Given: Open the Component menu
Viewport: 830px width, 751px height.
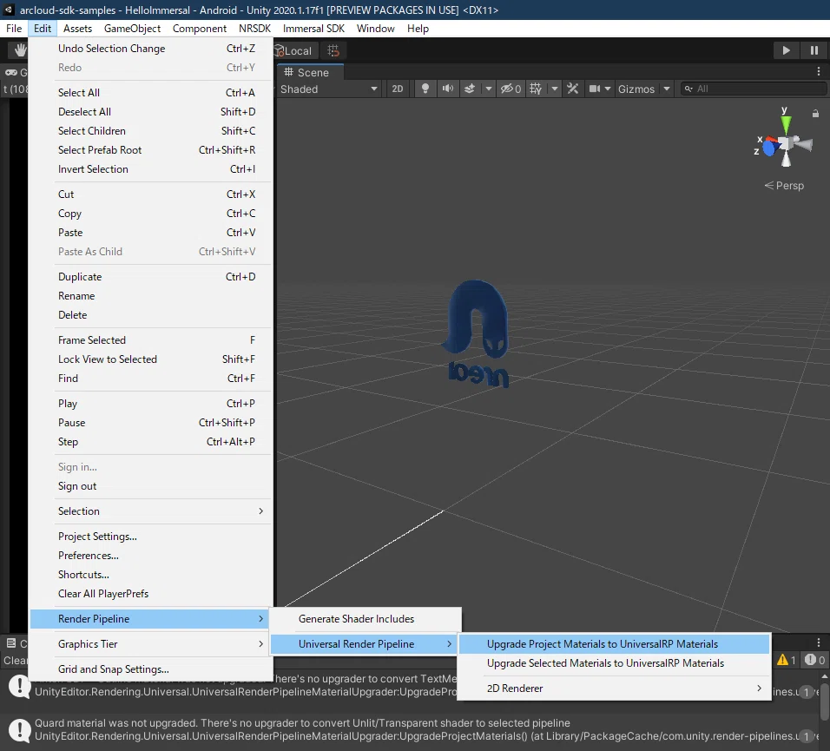Looking at the screenshot, I should pos(200,28).
